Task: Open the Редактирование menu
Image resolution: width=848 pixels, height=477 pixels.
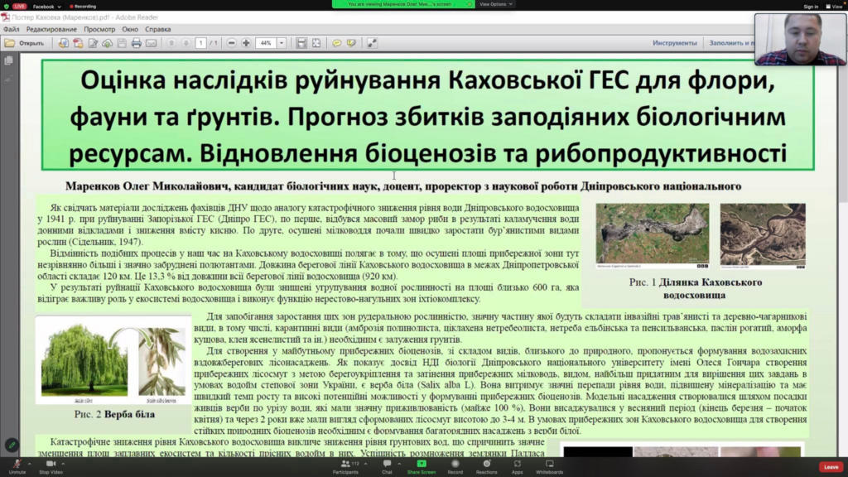Action: click(x=51, y=29)
